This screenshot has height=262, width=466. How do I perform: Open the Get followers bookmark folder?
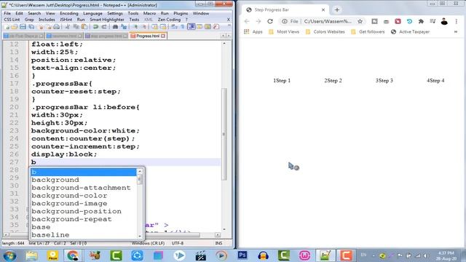(x=368, y=32)
